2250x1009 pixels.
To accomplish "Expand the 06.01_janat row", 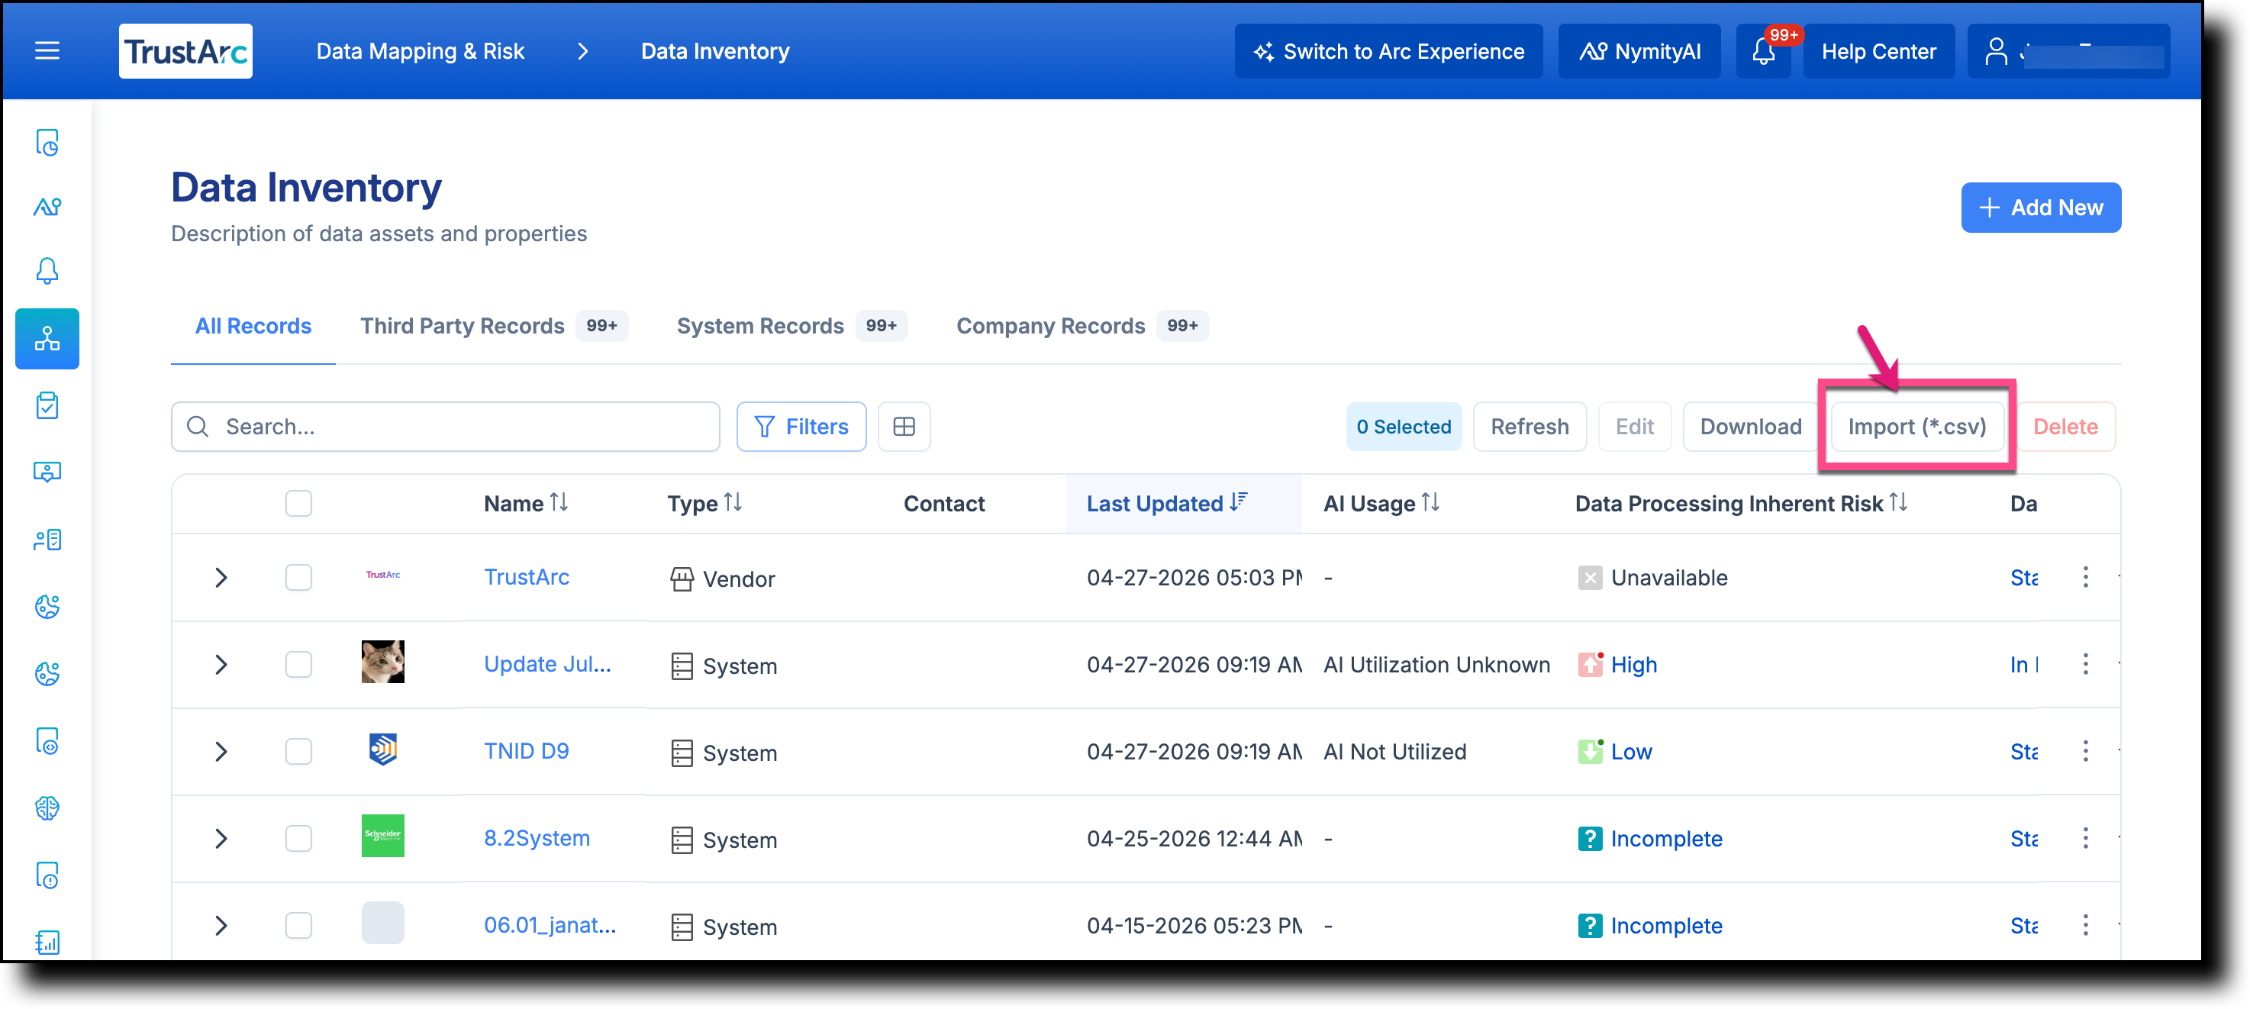I will click(x=221, y=926).
